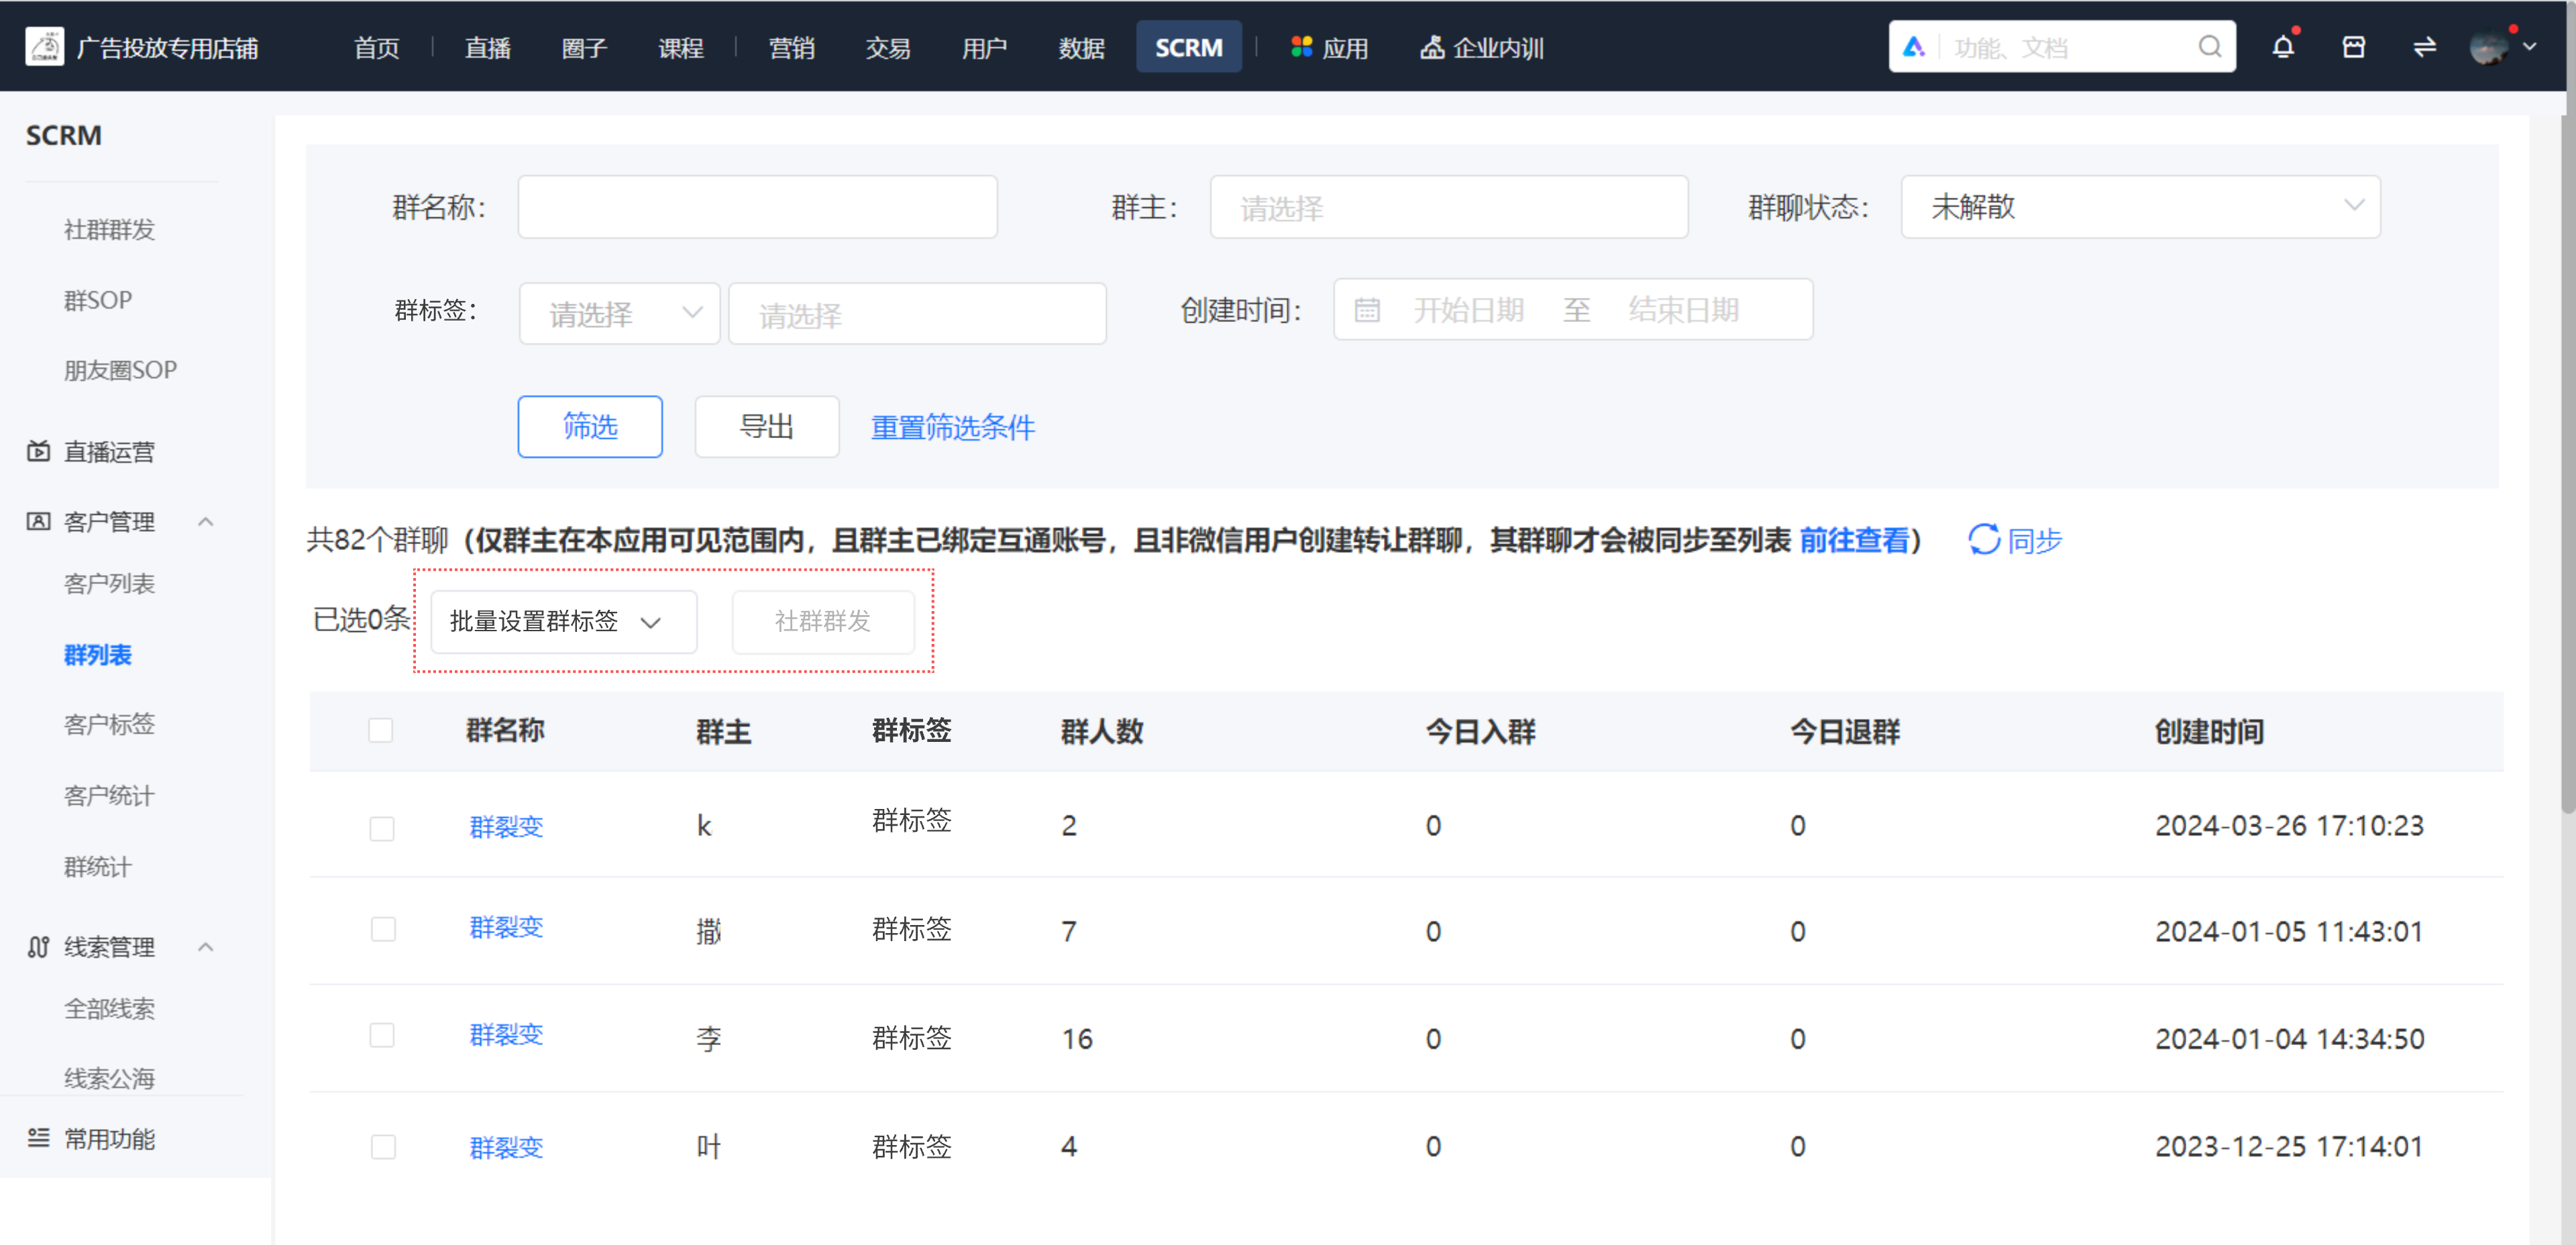
Task: Open the 群主 selector
Action: point(1449,207)
